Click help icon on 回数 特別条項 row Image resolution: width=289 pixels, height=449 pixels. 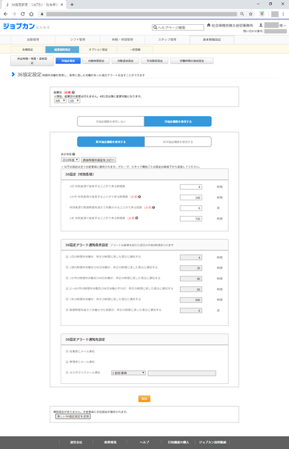[x=154, y=207]
